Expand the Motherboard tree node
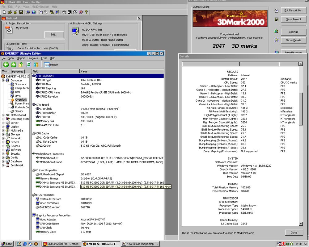The image size is (309, 247). tap(3, 115)
